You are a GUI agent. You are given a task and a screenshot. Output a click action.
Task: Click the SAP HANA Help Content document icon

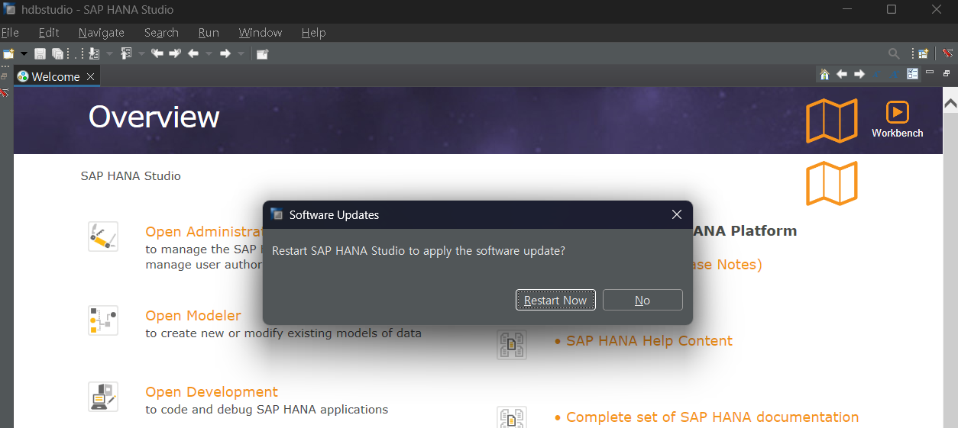tap(512, 345)
